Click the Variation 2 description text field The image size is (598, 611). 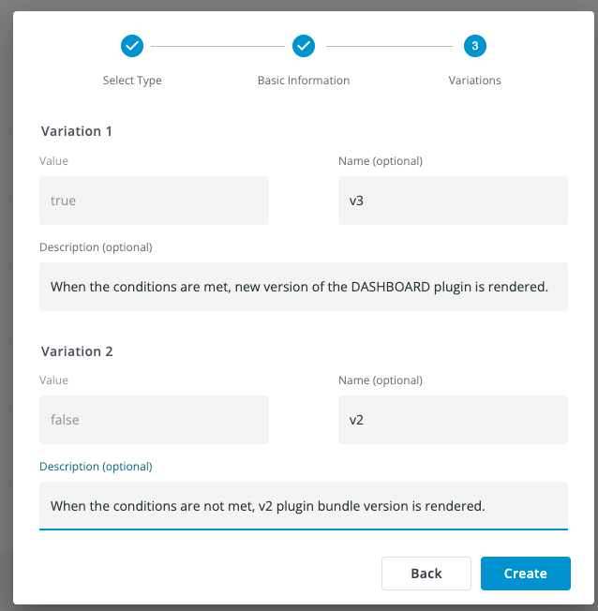coord(303,506)
